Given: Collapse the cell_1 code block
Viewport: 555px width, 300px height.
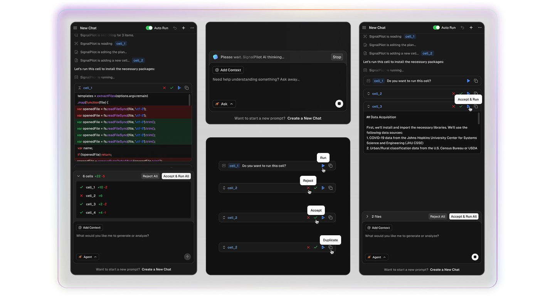Looking at the screenshot, I should (80, 88).
